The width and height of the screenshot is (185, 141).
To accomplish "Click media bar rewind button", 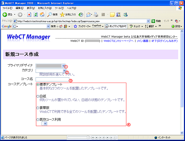I will 97,137.
